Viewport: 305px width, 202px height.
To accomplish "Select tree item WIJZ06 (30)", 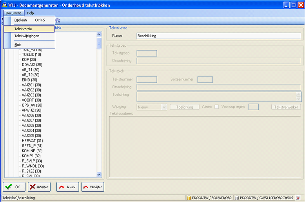I will pos(31,115).
